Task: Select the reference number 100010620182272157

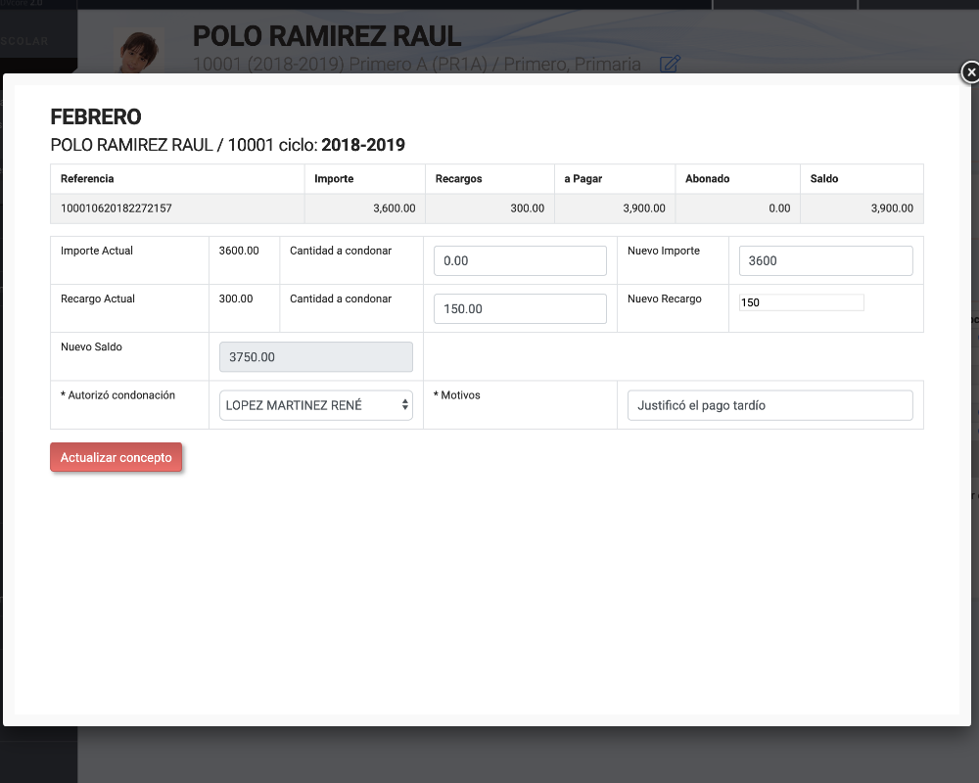Action: point(117,208)
